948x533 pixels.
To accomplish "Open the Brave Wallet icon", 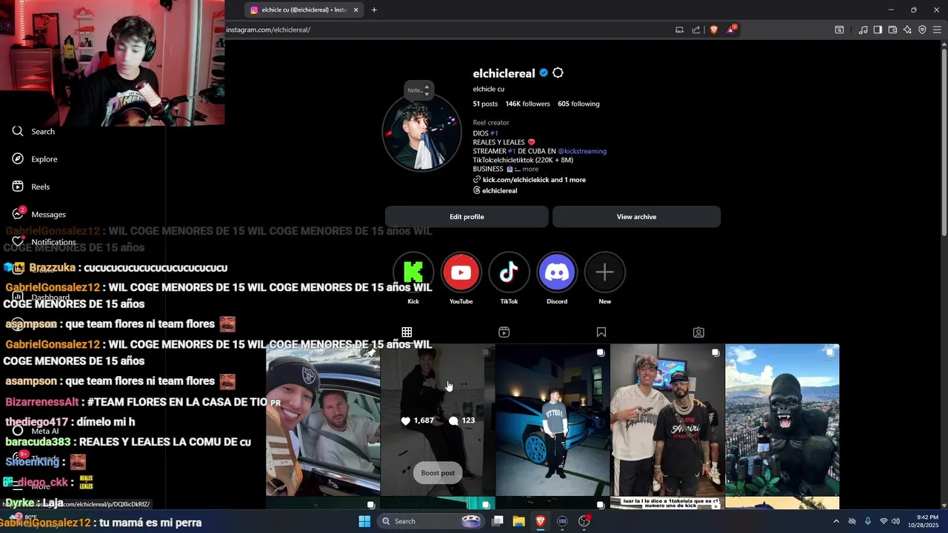I will [x=892, y=30].
